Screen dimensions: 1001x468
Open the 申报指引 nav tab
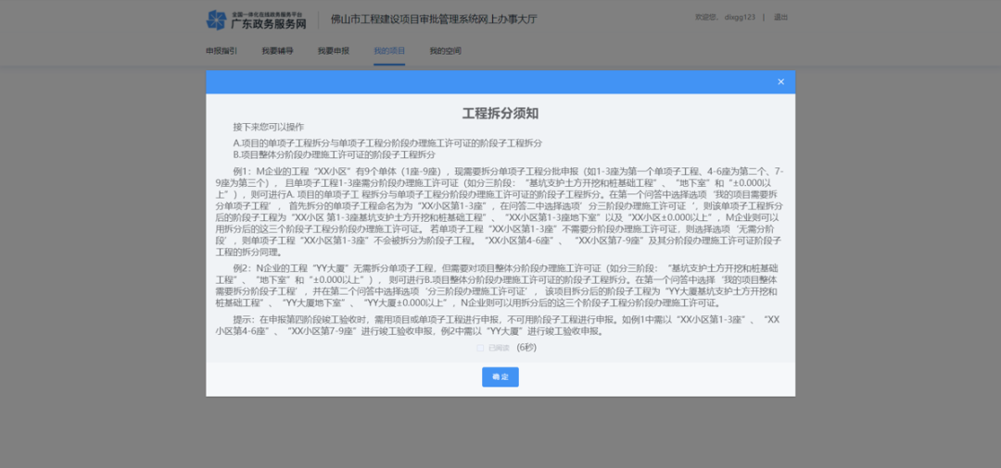coord(221,51)
